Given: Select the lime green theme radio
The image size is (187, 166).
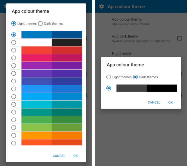Looking at the screenshot, I should [14, 127].
